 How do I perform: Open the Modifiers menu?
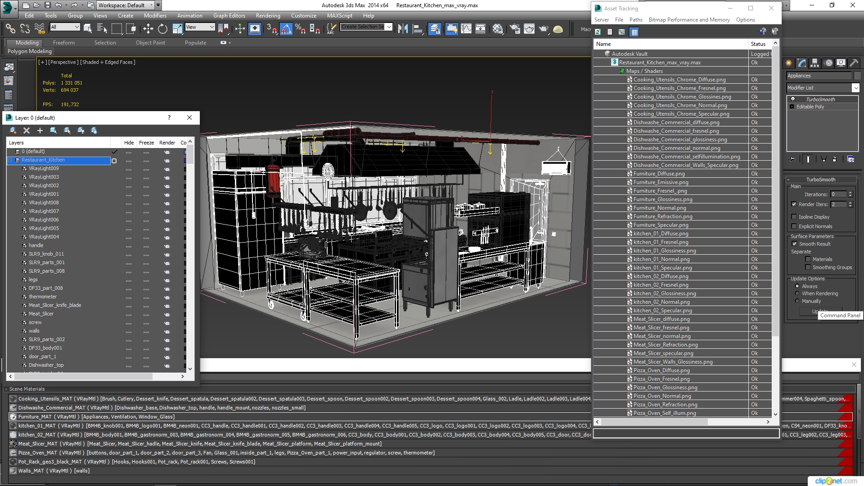(x=155, y=15)
